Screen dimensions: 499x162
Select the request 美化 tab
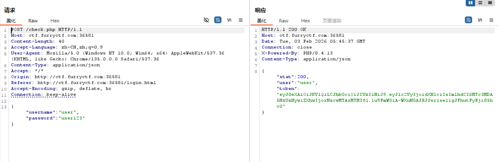click(x=11, y=21)
